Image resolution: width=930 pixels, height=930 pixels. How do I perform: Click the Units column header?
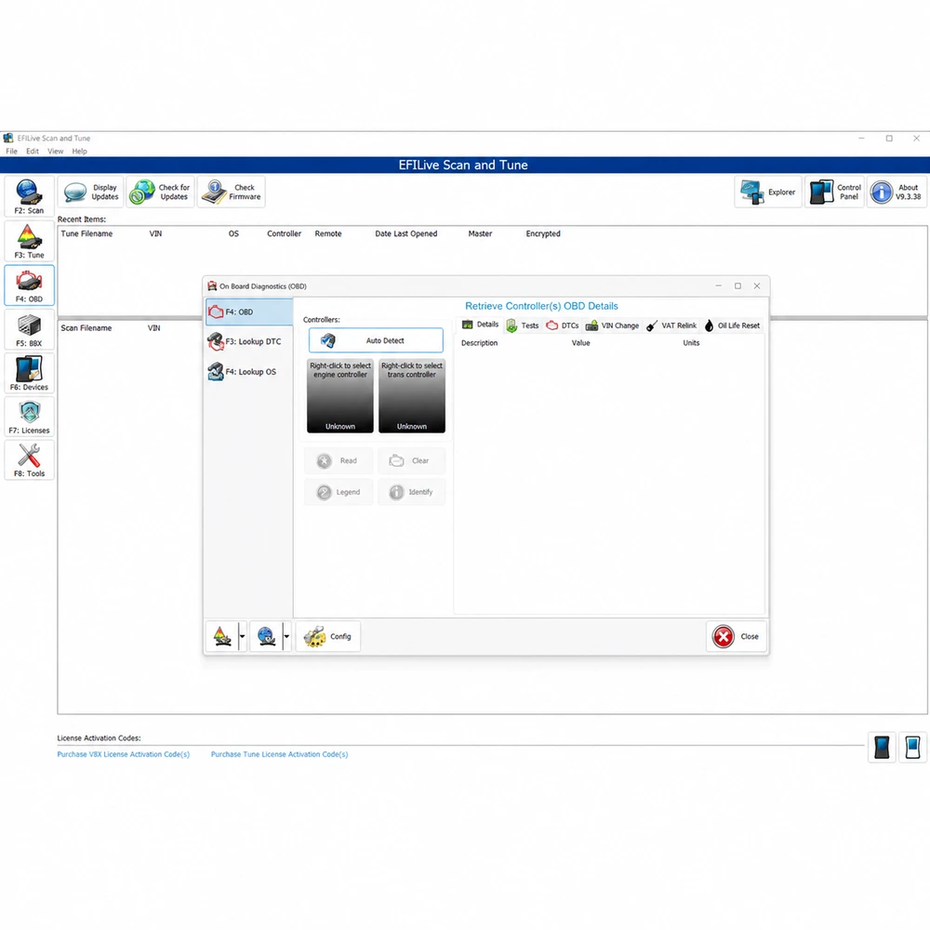[691, 343]
